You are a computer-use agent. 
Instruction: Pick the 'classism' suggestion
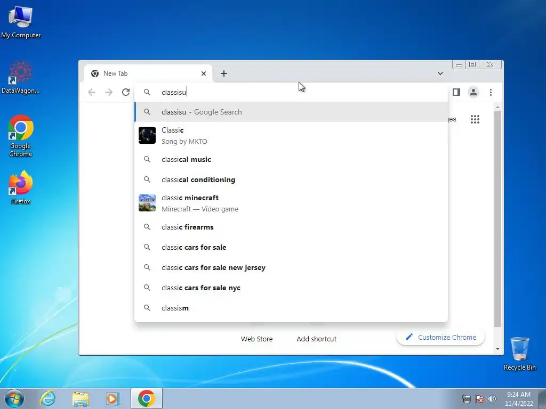click(x=291, y=308)
